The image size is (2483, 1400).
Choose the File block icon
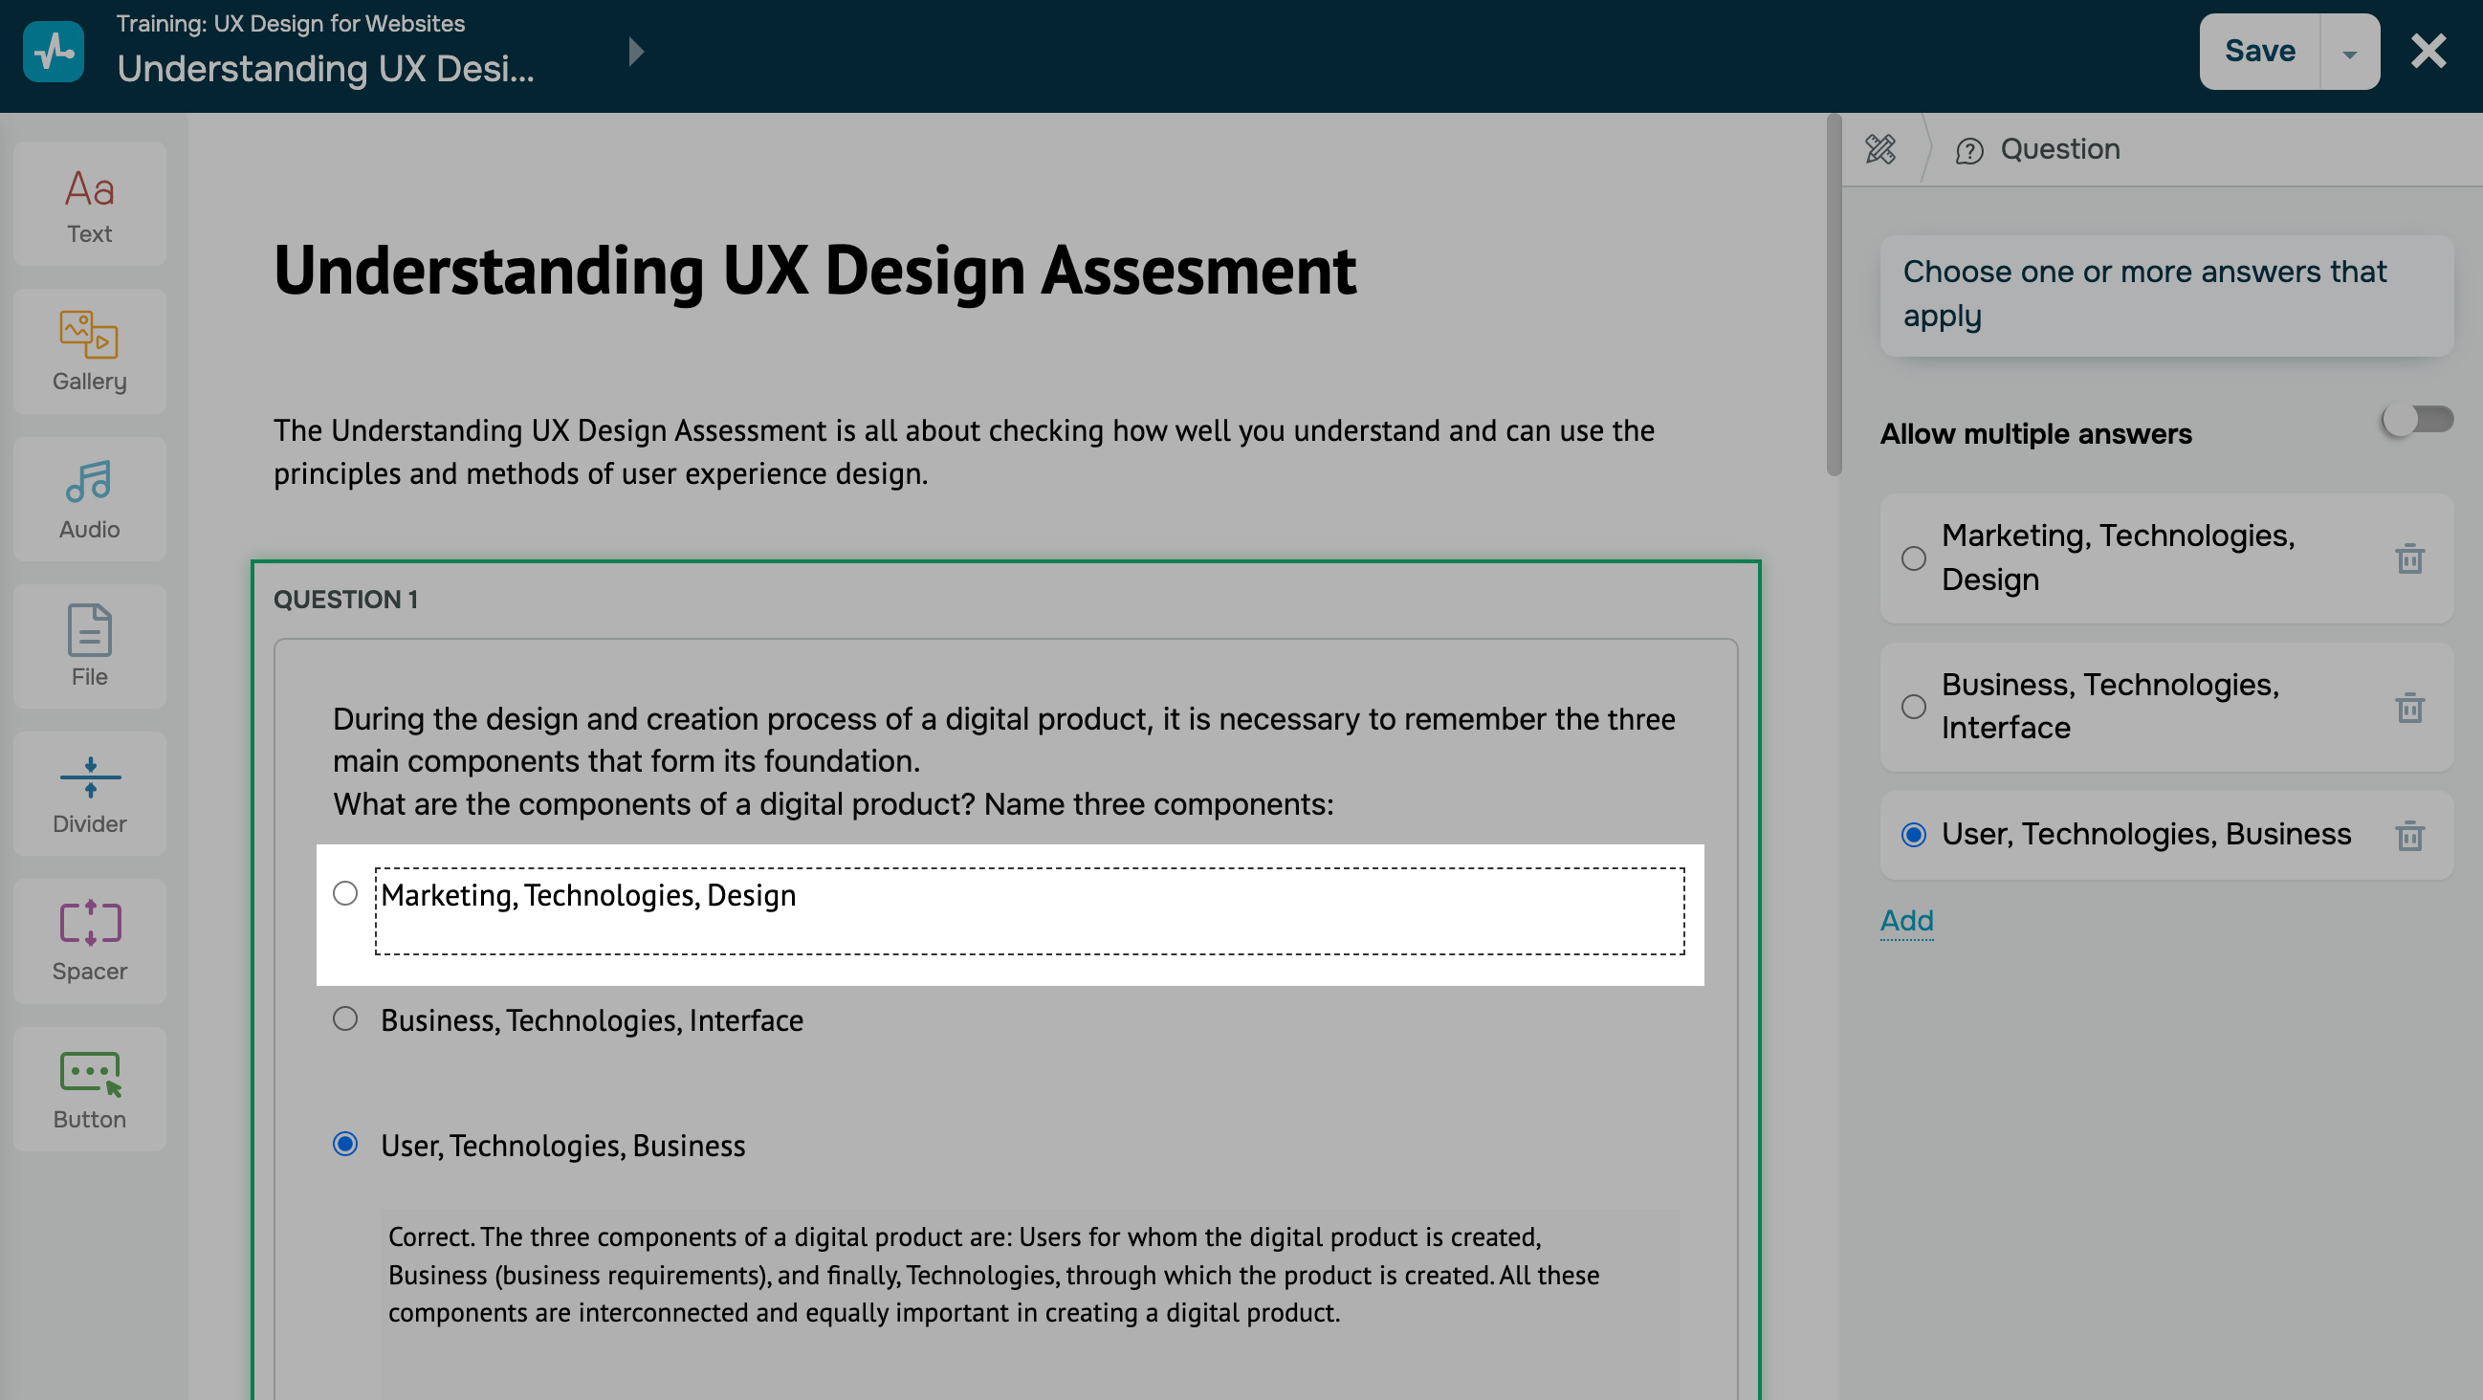(90, 646)
